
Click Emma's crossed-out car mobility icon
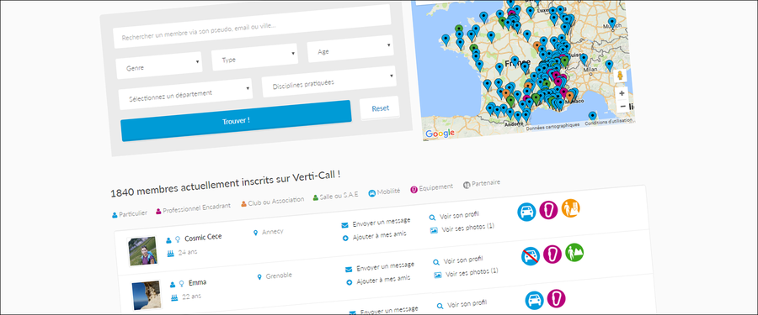coord(531,256)
